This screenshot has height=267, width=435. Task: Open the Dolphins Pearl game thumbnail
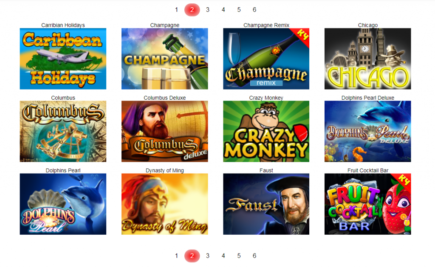click(63, 204)
